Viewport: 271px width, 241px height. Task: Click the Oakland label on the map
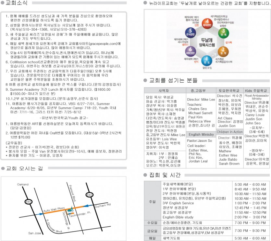pyautogui.click(x=23, y=184)
